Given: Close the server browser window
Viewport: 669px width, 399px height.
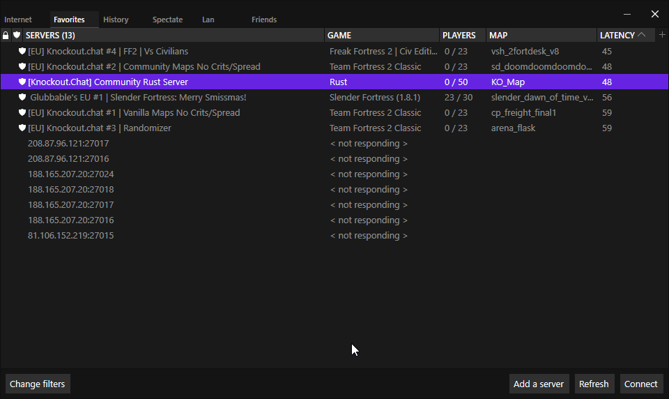Looking at the screenshot, I should coord(655,14).
